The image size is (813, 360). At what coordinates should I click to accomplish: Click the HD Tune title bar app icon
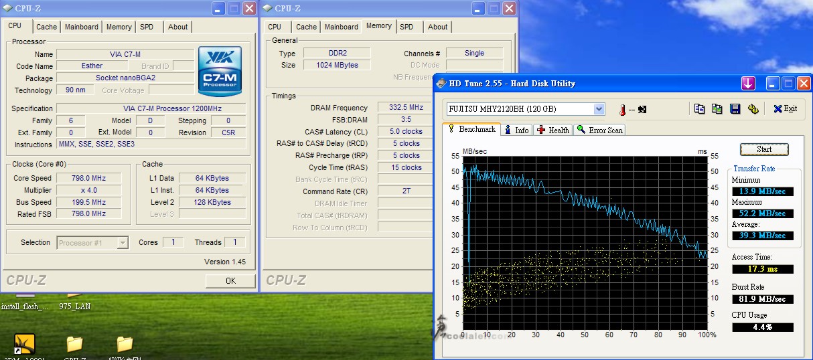(442, 84)
